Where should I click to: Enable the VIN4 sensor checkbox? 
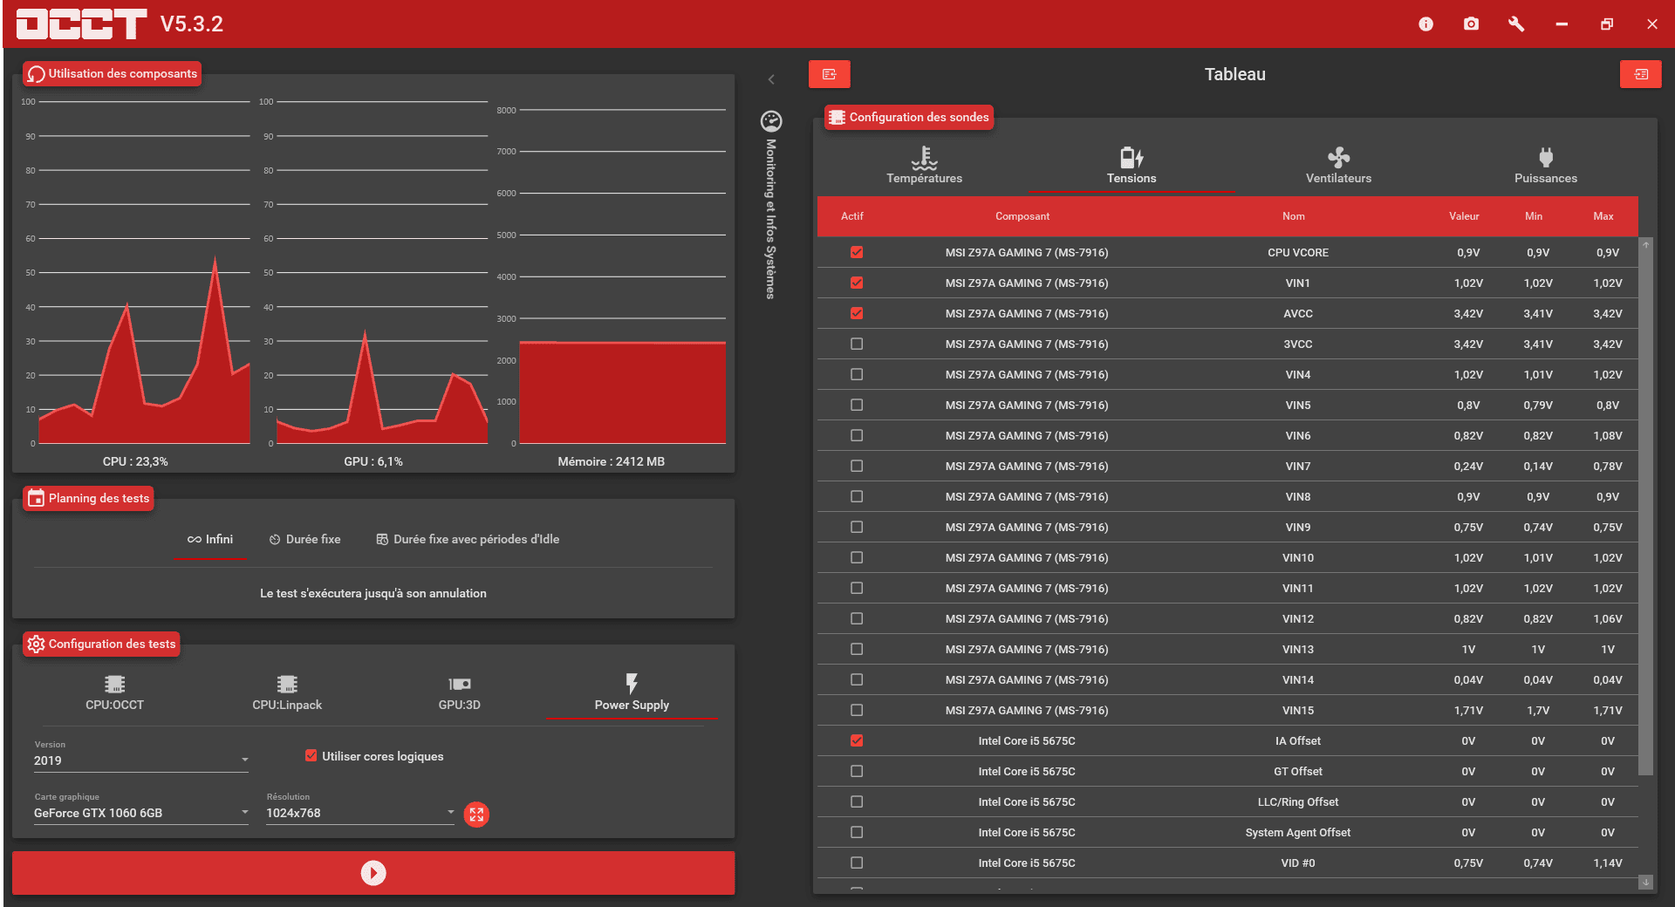tap(857, 374)
